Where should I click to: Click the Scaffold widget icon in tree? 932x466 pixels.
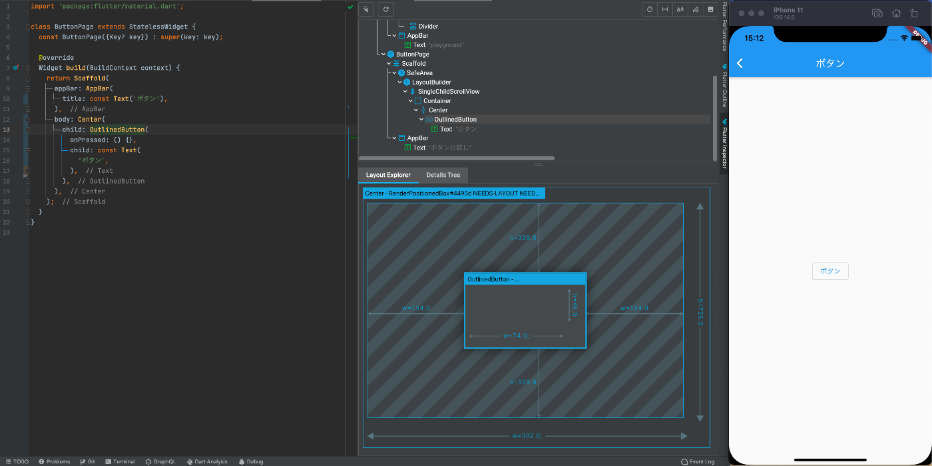[x=396, y=64]
